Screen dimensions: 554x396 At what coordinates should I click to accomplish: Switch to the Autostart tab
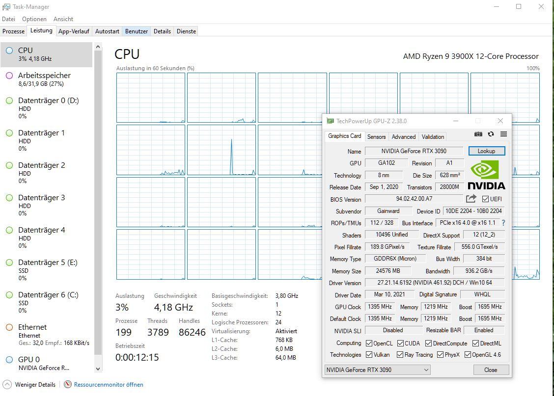pyautogui.click(x=107, y=31)
